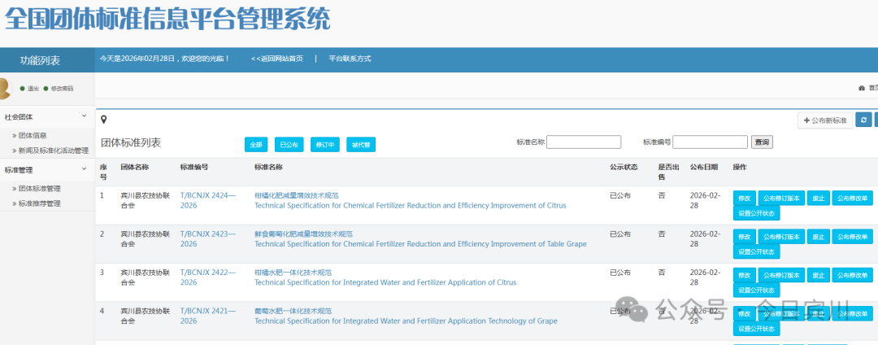Collapse the 标准管理 menu section
The image size is (878, 345).
(x=84, y=169)
